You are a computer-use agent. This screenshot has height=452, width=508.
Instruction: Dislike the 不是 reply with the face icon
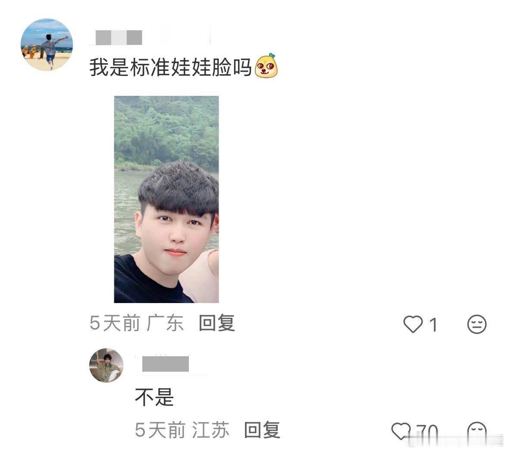click(x=477, y=431)
